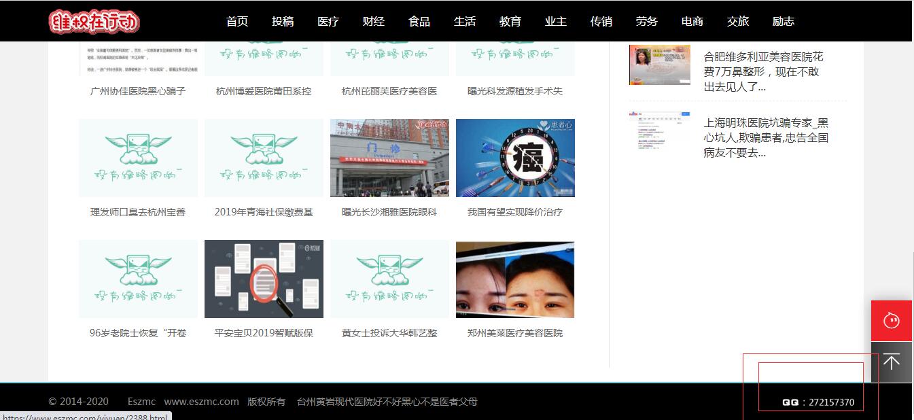Open the 2019年青海社保缴费基 article link

click(264, 212)
